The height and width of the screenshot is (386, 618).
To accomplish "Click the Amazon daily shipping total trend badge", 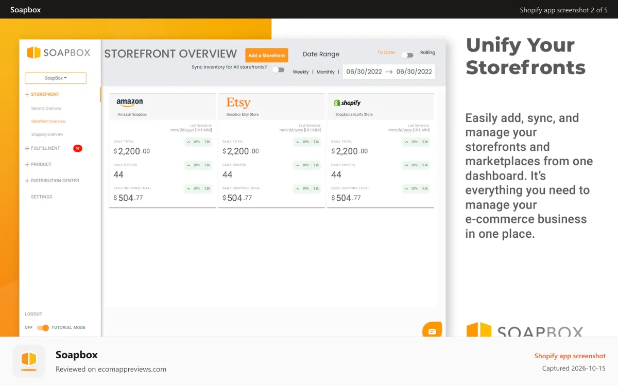I will (x=198, y=189).
